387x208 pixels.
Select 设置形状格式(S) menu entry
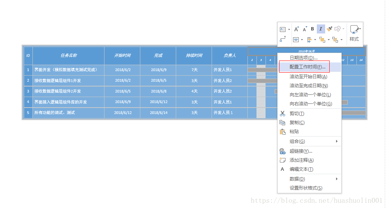(306, 188)
